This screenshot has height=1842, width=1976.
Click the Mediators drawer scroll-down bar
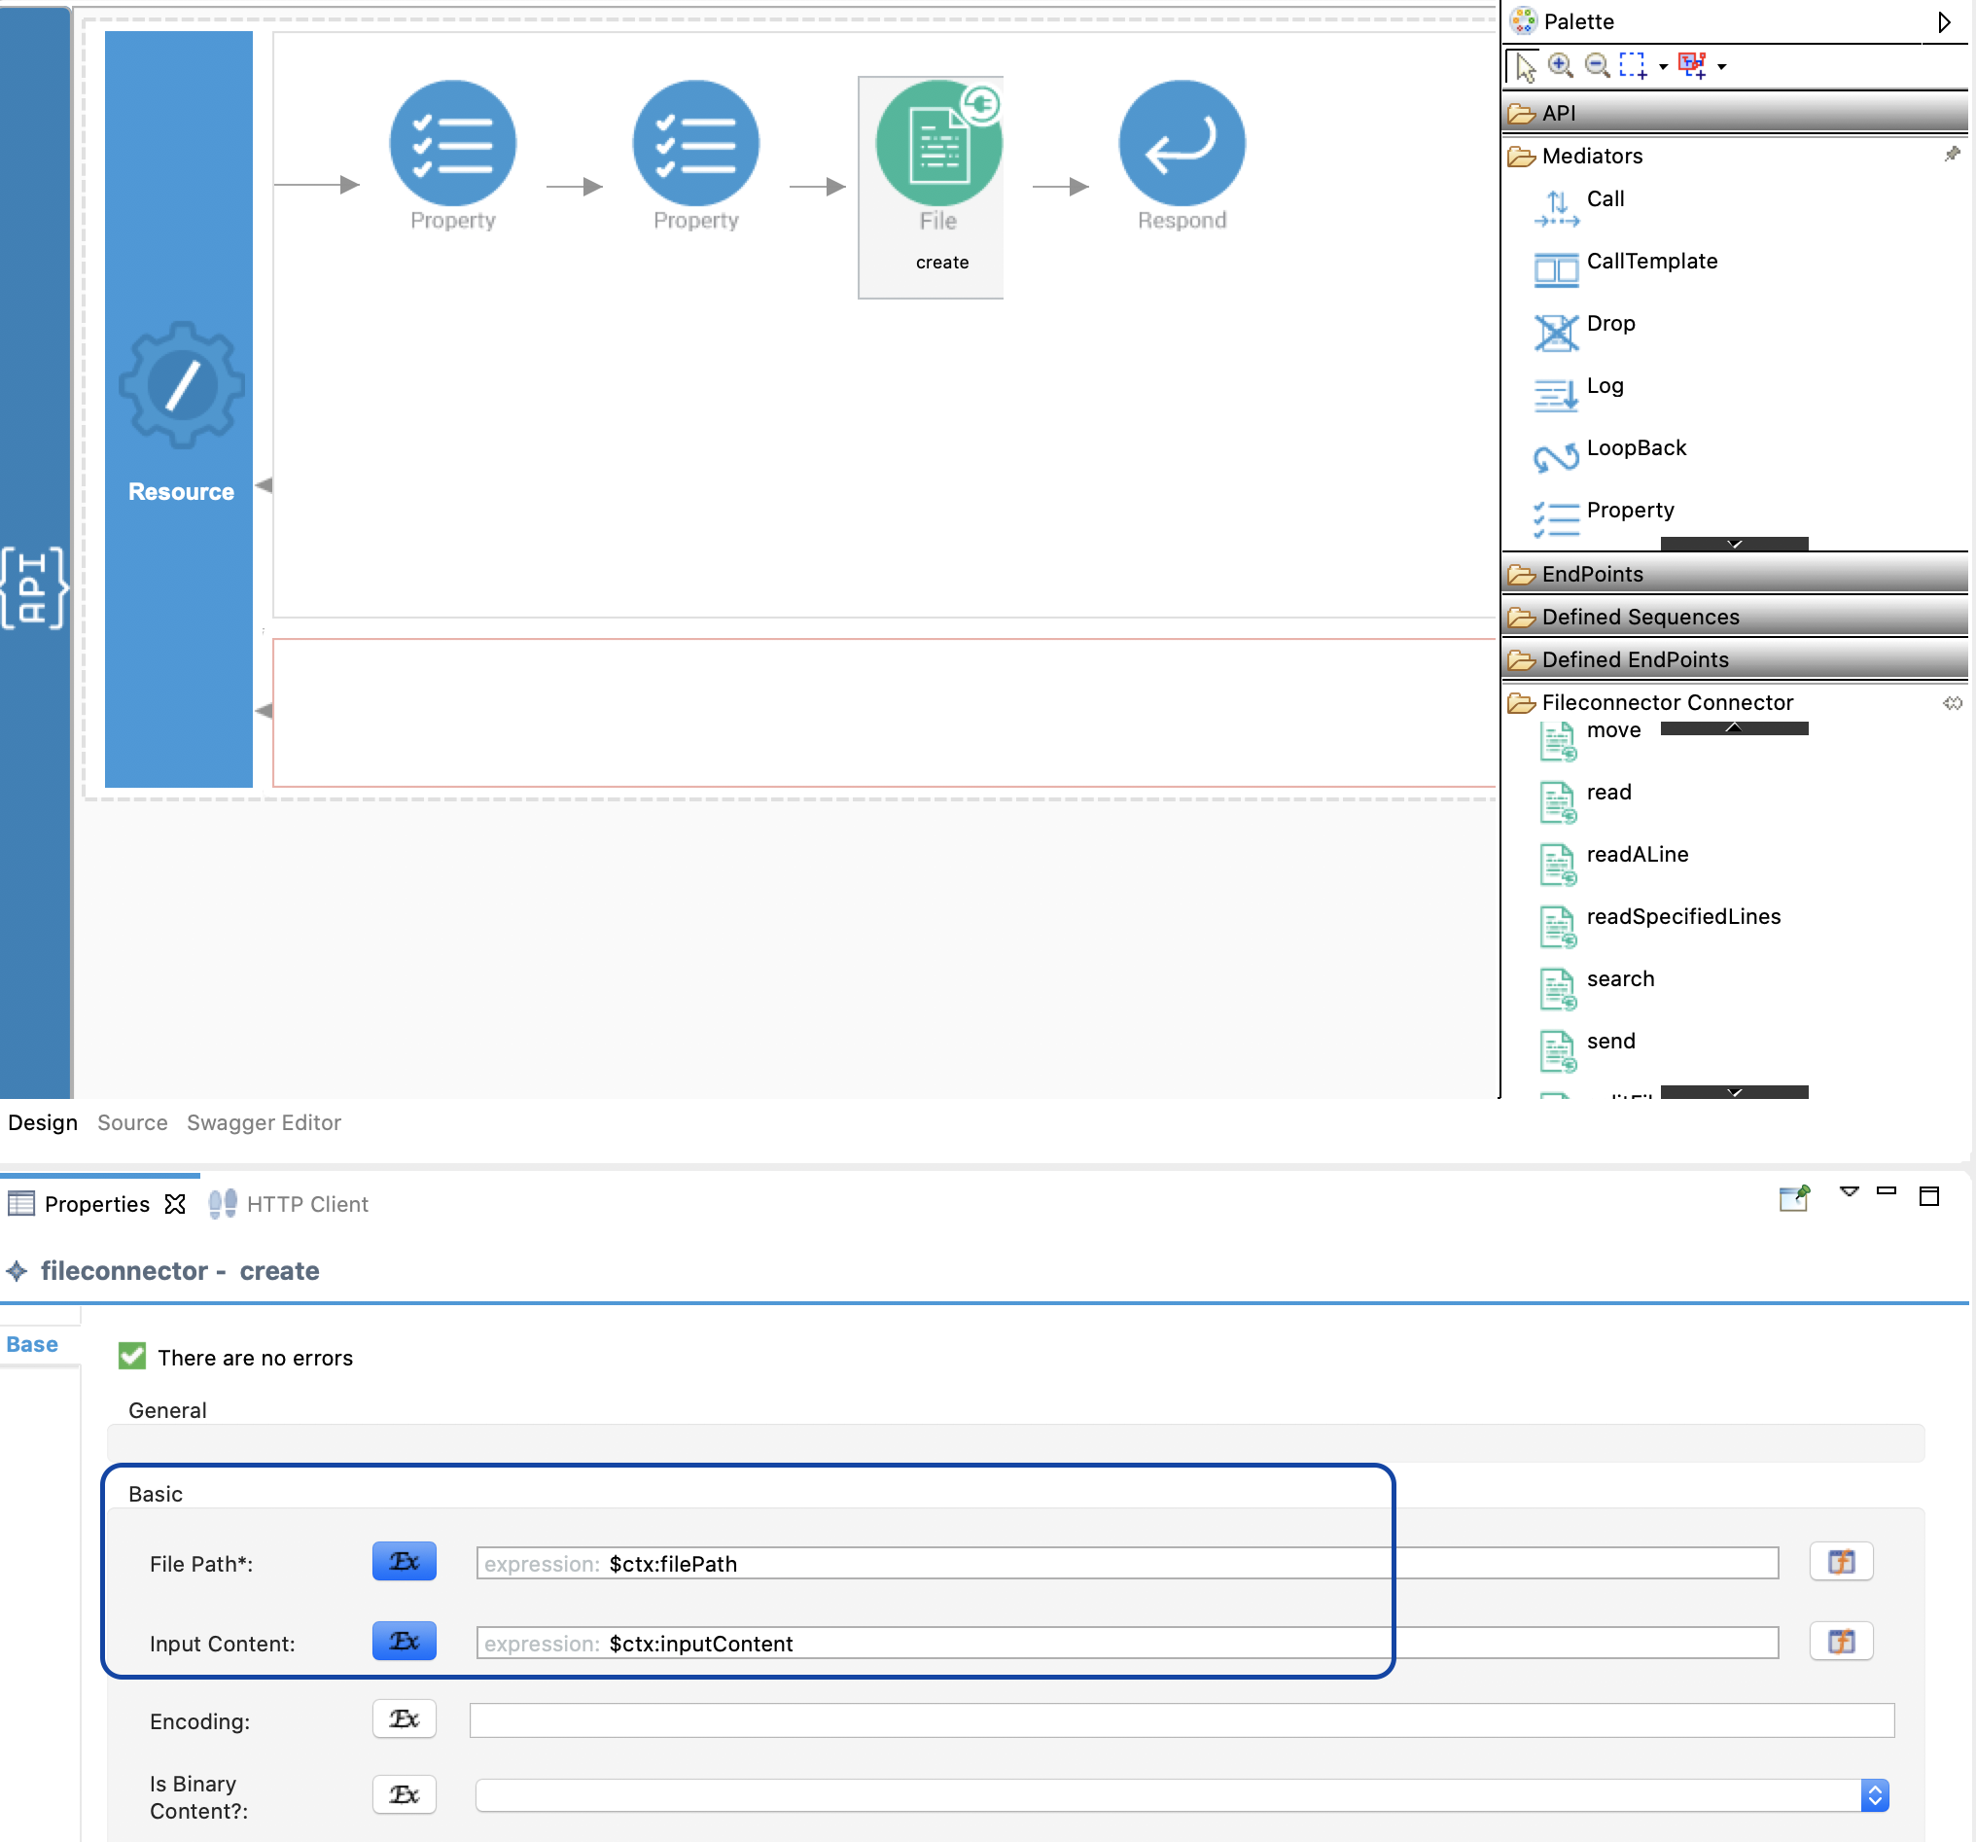[x=1734, y=544]
